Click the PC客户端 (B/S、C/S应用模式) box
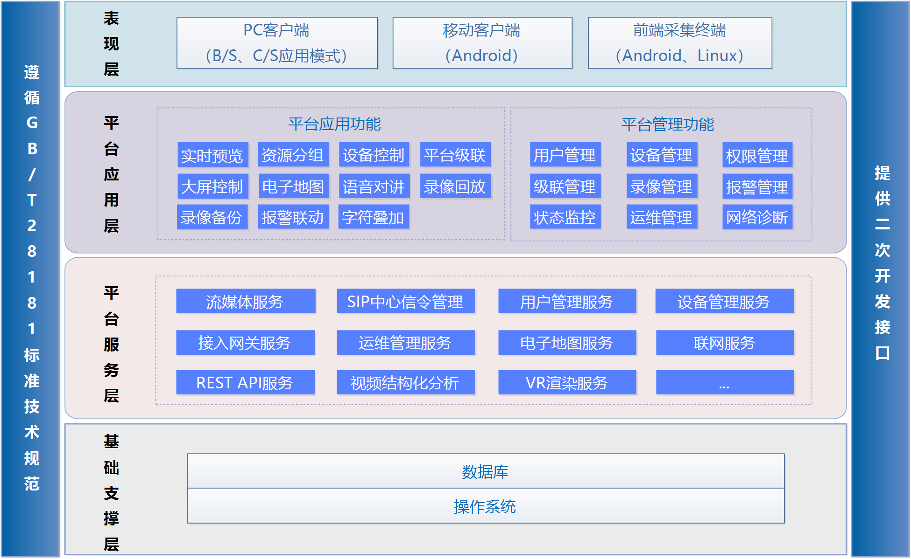 point(277,43)
